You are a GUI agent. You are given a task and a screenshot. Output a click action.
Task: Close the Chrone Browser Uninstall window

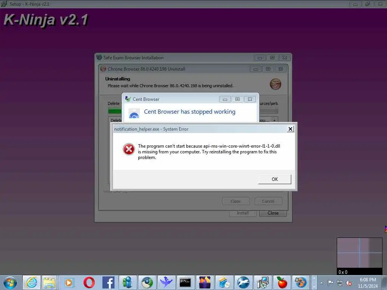point(281,69)
